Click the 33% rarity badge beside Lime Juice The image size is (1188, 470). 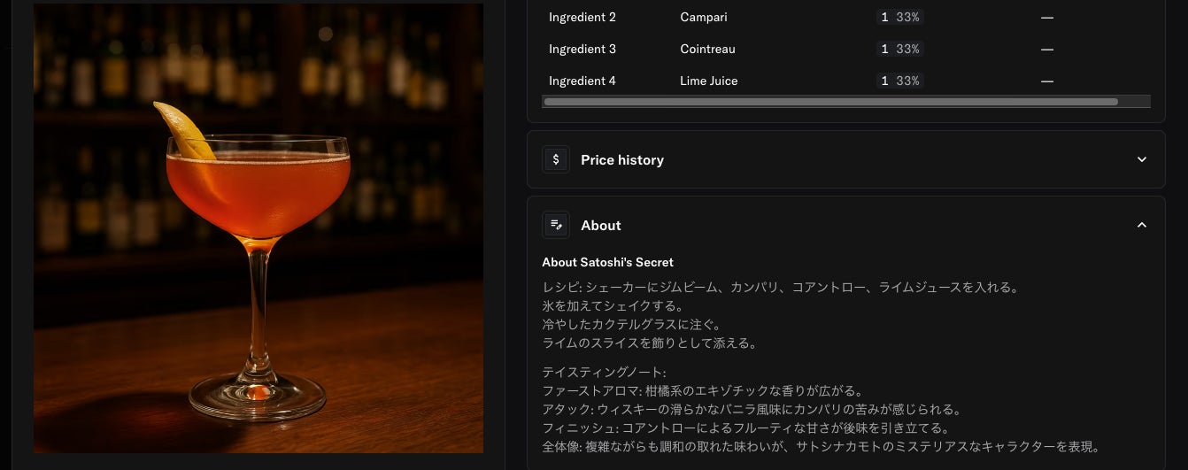(899, 81)
